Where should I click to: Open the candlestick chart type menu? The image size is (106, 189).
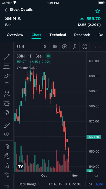pos(55,47)
